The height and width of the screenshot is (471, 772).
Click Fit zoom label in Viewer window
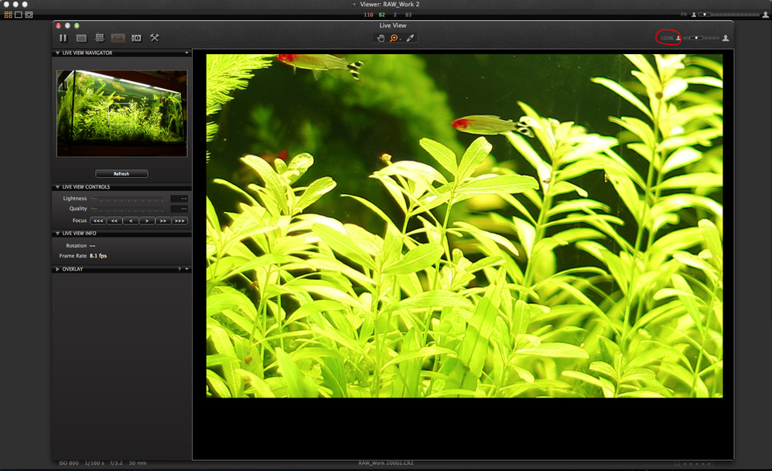(x=684, y=15)
